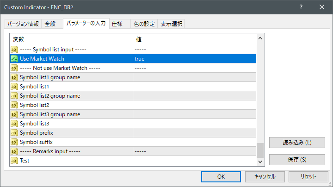Switch to the バージョン情報 tab
The height and width of the screenshot is (187, 333).
[x=23, y=24]
